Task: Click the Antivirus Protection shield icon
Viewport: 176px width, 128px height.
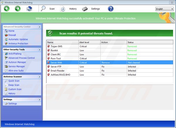Action: [6, 44]
